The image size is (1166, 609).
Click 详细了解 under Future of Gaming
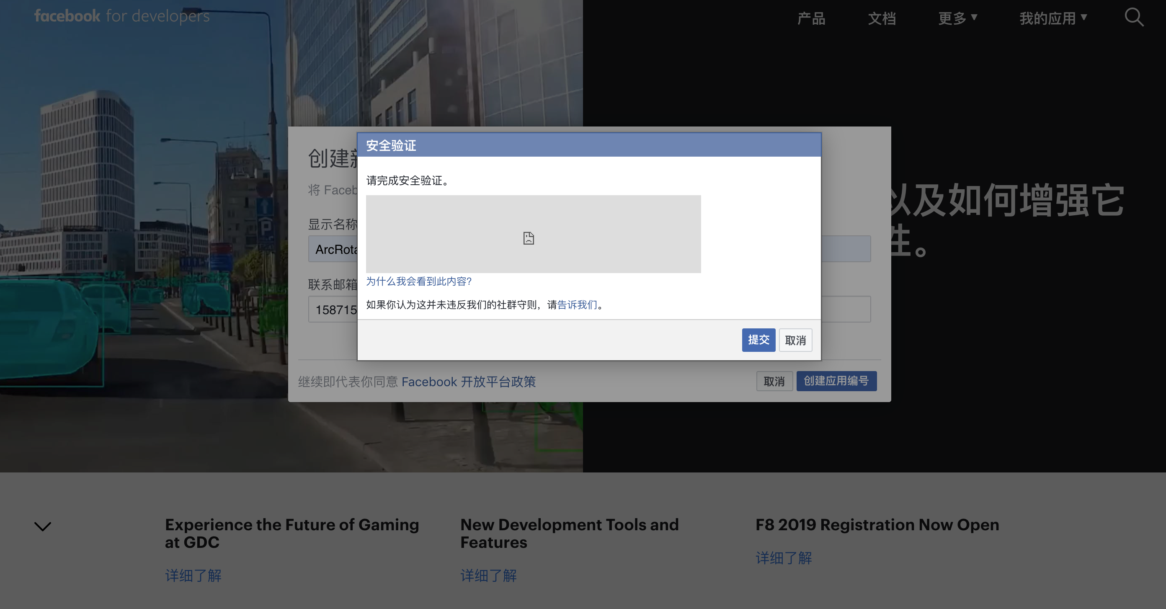[x=193, y=575]
